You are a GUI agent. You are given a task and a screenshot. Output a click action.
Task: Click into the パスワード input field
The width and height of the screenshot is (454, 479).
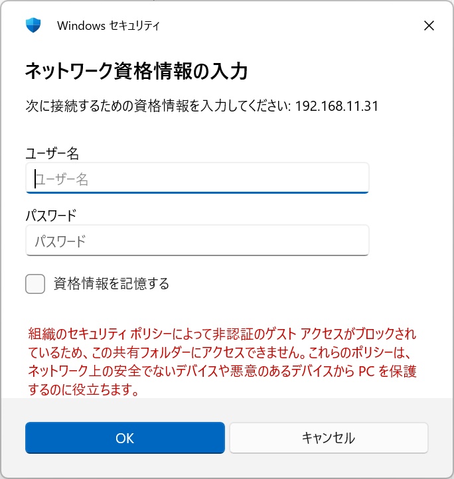point(197,240)
